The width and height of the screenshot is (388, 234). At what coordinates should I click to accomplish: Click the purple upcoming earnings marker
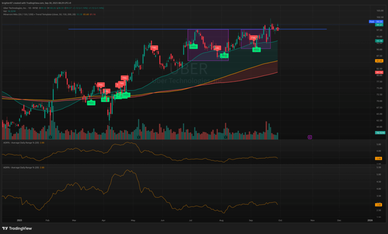click(x=310, y=137)
